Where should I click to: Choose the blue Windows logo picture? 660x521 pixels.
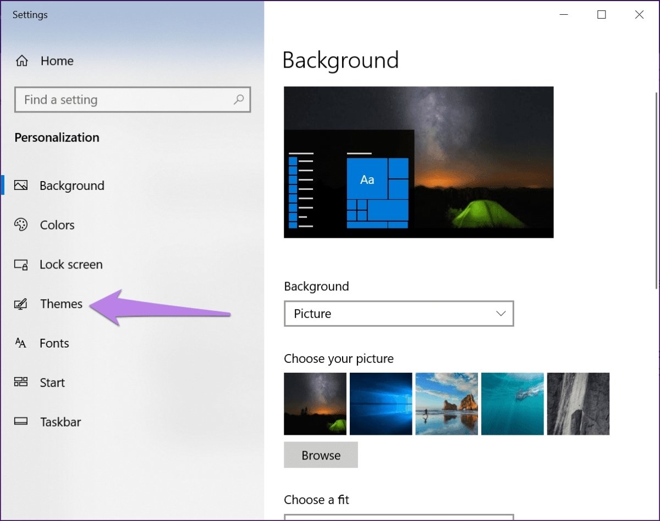coord(381,404)
